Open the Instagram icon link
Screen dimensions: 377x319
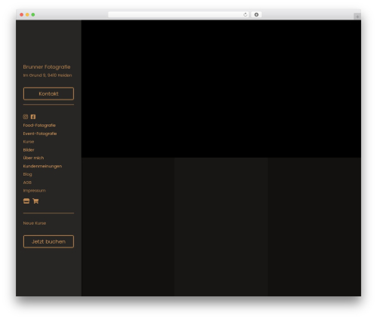[26, 117]
